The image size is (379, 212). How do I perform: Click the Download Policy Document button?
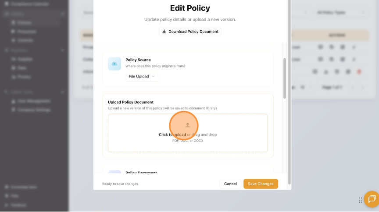click(x=190, y=32)
